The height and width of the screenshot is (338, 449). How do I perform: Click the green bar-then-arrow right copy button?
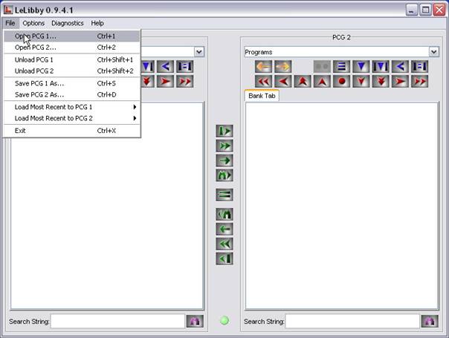pos(224,131)
